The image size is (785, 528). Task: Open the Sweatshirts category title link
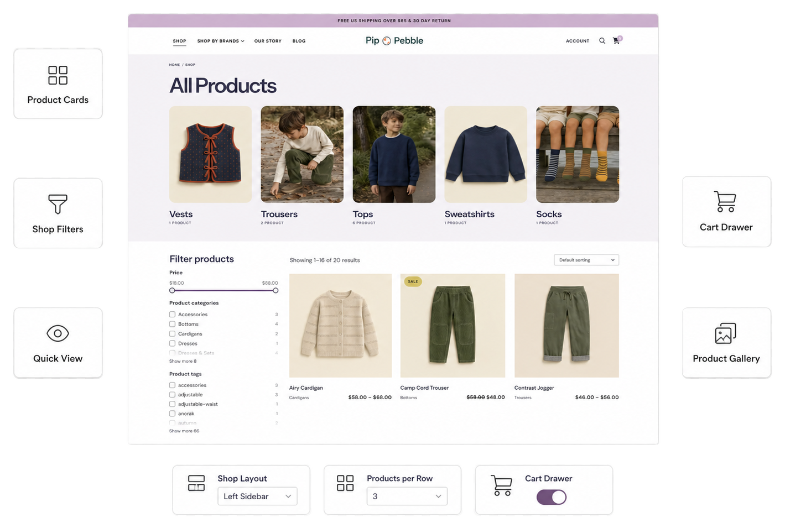pos(470,214)
